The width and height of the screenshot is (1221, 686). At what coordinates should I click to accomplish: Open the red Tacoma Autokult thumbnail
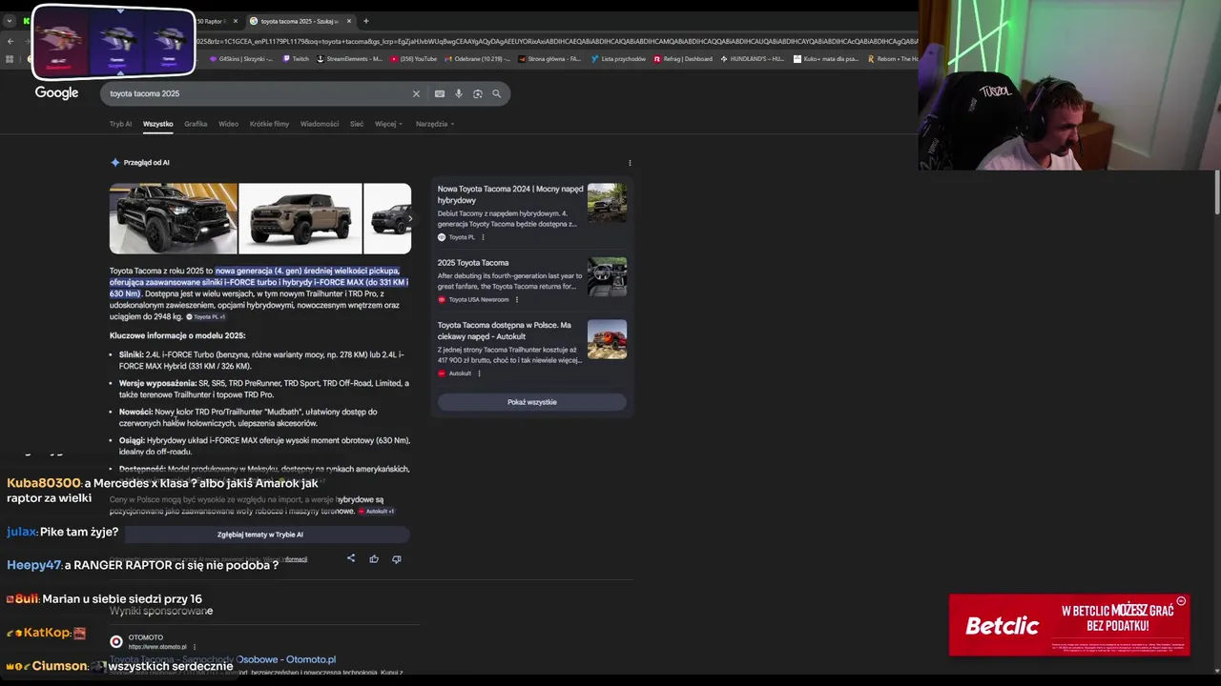607,339
